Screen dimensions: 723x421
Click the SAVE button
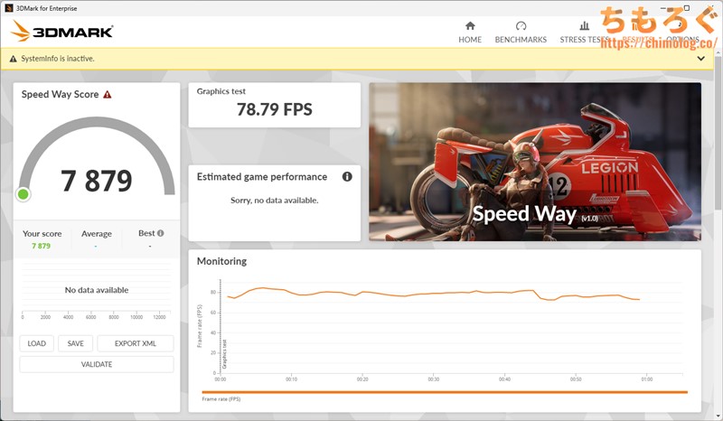[x=75, y=343]
